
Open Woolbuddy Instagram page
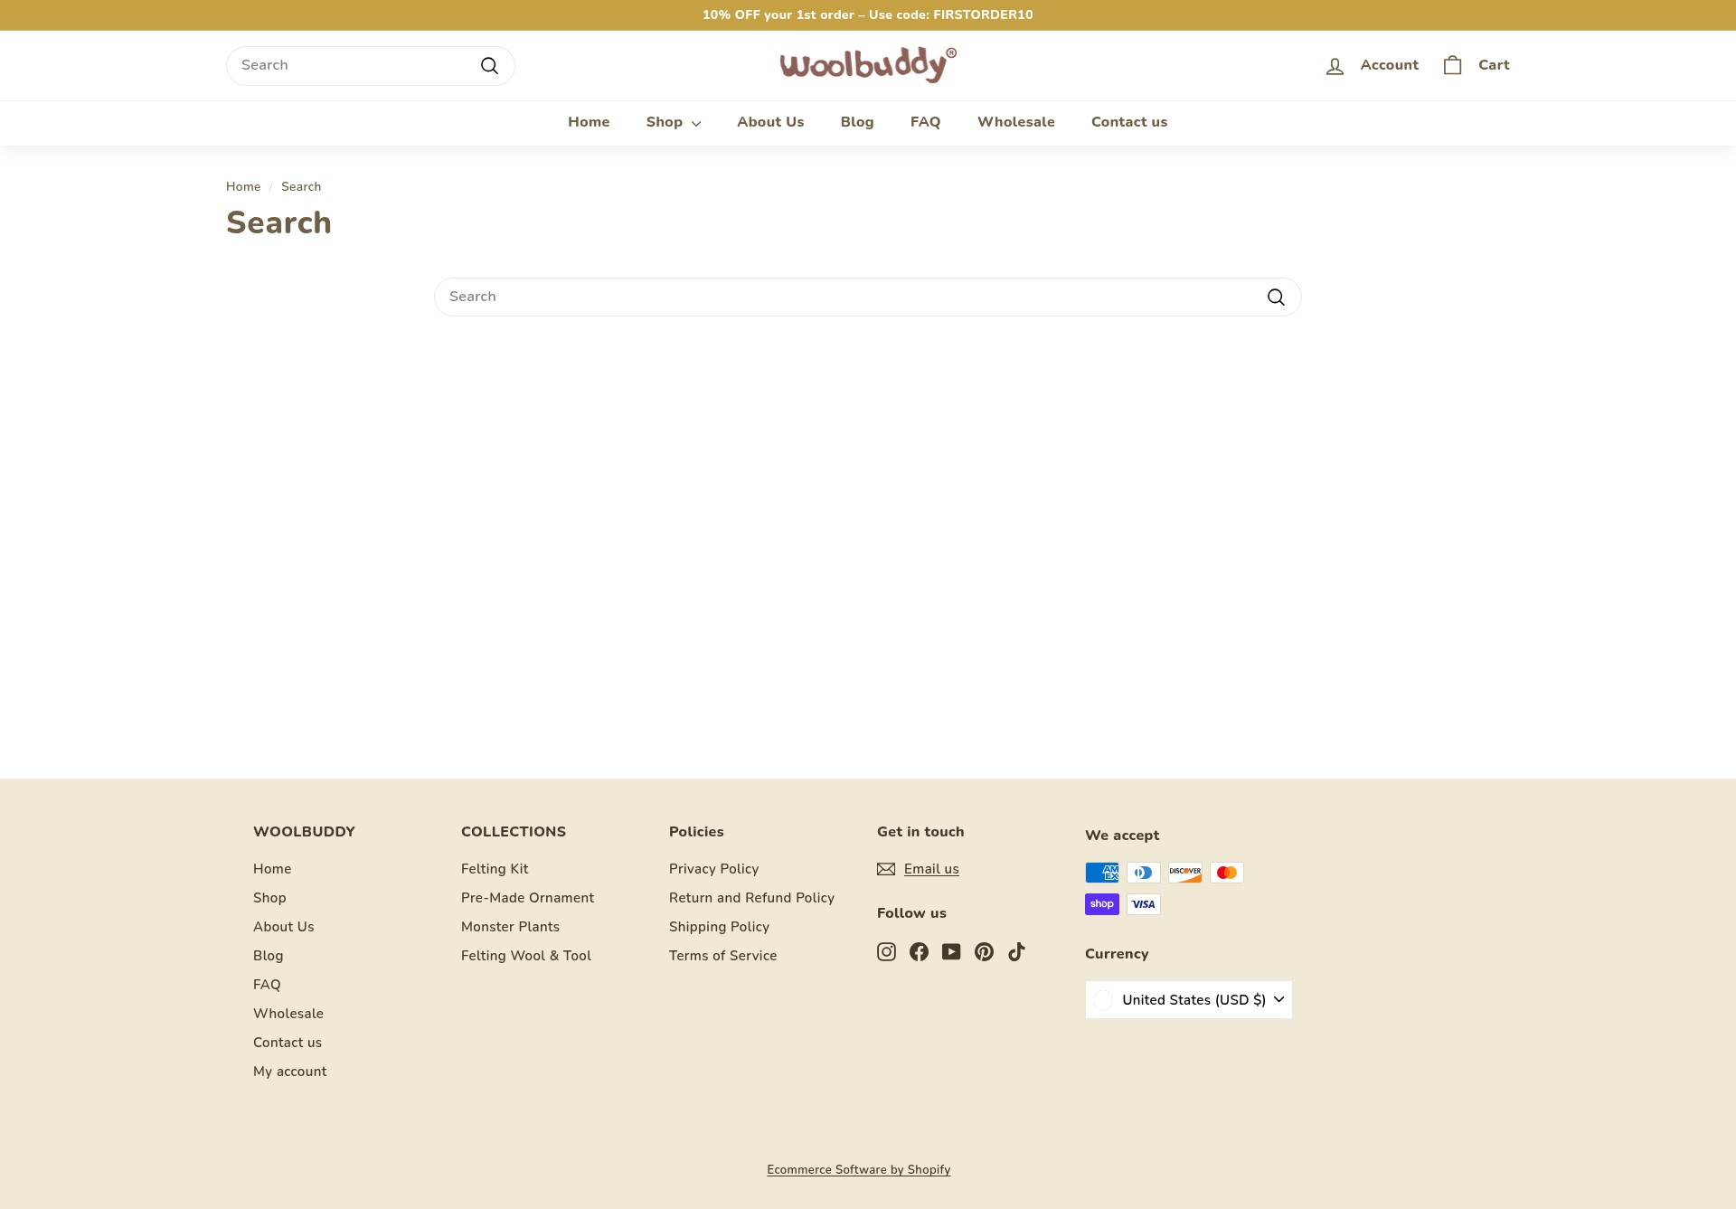tap(886, 951)
